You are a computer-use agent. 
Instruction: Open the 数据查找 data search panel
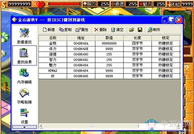(x=24, y=36)
